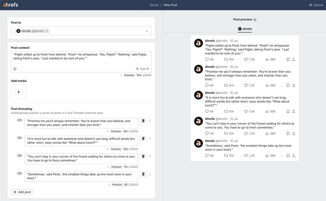Image resolution: width=326 pixels, height=201 pixels.
Task: Delete the 4/5 threaded post
Action: click(143, 156)
